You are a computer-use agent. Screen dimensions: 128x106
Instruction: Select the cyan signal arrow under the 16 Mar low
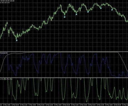point(17,40)
